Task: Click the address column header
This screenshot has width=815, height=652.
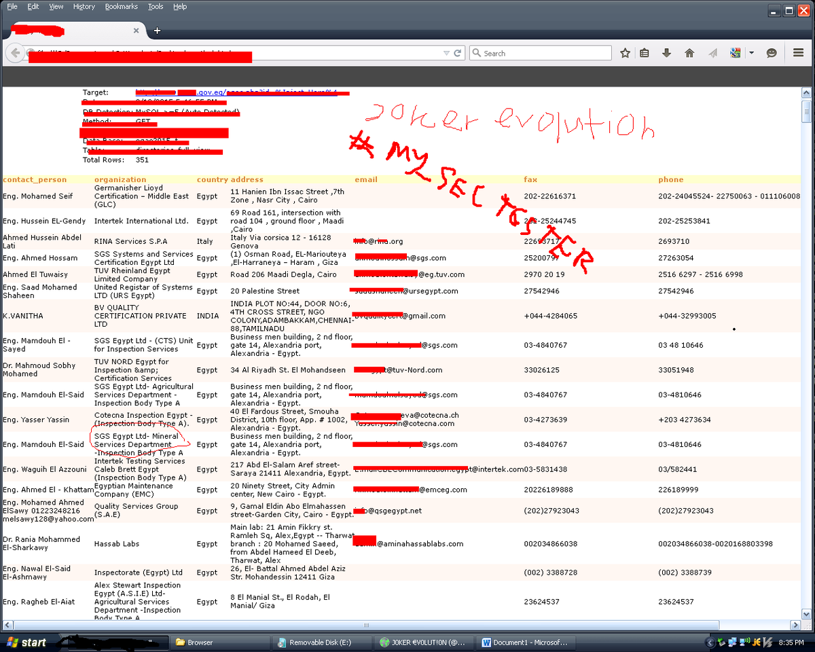Action: click(247, 179)
